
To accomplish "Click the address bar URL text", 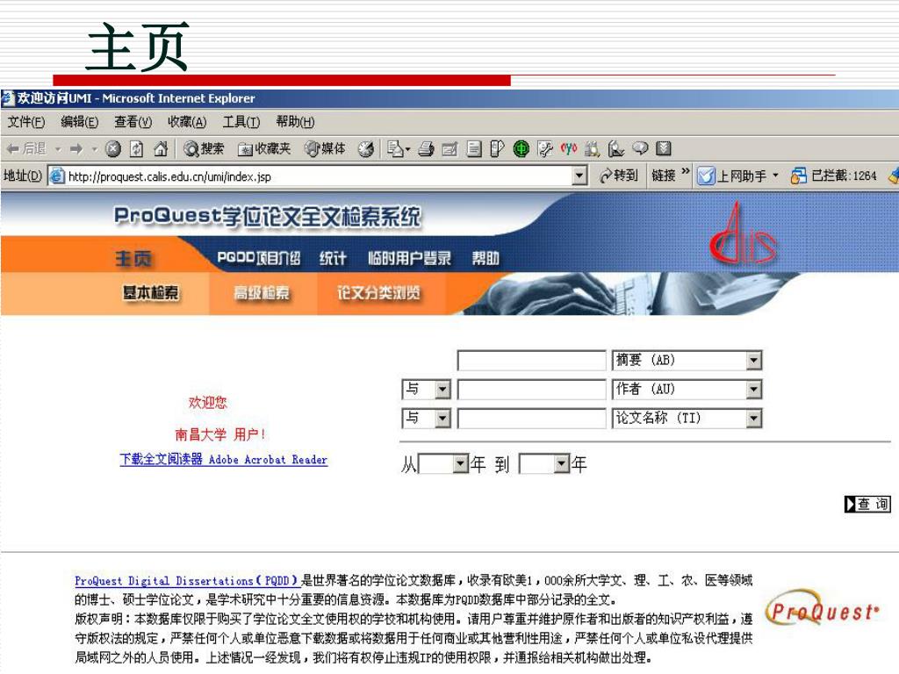I will tap(169, 176).
